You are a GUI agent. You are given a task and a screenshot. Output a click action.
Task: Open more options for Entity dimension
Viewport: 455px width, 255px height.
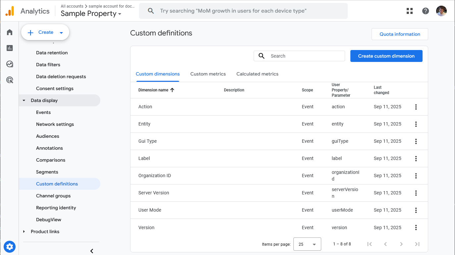click(x=416, y=124)
